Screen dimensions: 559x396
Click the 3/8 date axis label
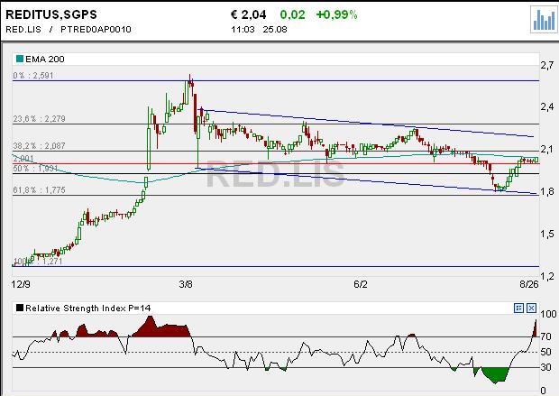pyautogui.click(x=186, y=284)
